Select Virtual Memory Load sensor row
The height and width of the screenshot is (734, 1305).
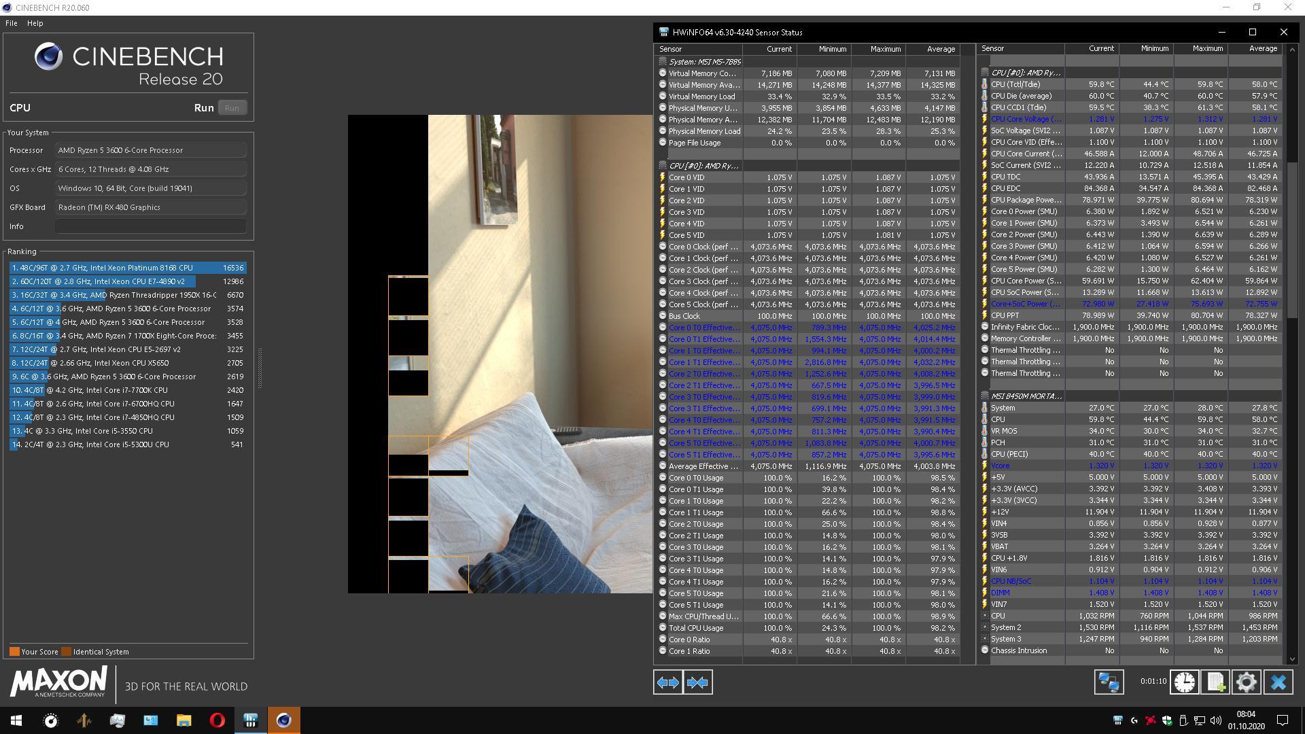[807, 97]
